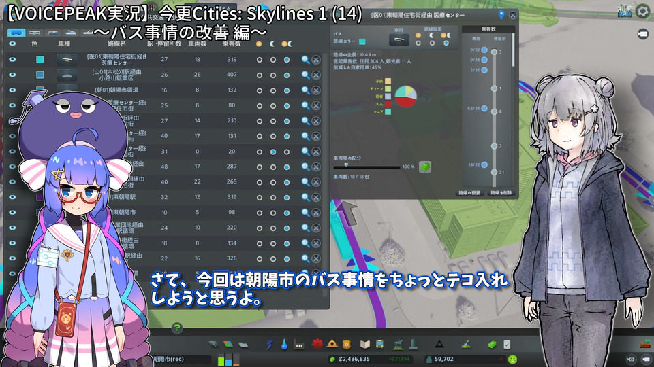Select day-and-night schedule in 路線設定

[446, 43]
